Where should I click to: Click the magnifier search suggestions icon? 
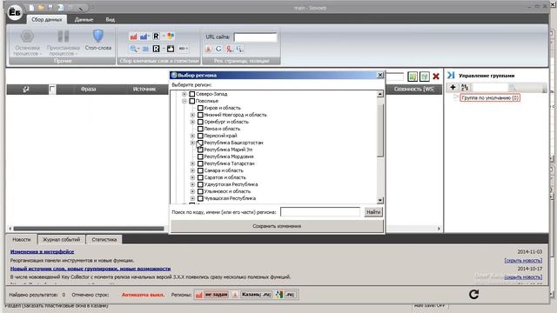point(133,49)
